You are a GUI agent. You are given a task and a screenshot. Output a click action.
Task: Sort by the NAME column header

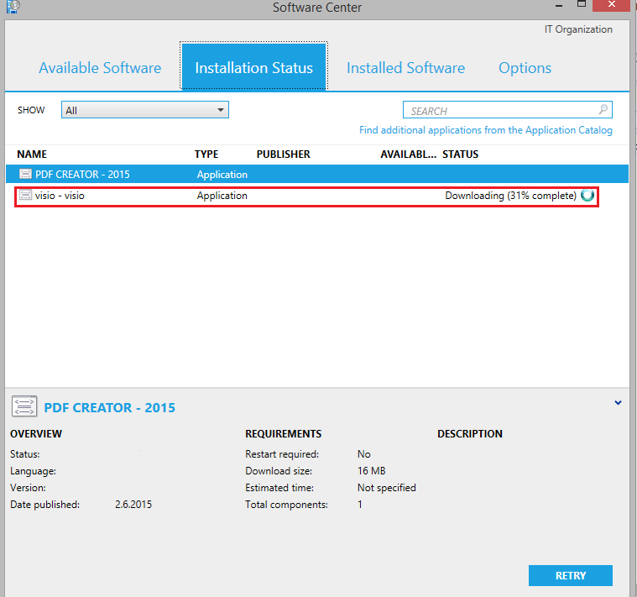32,154
